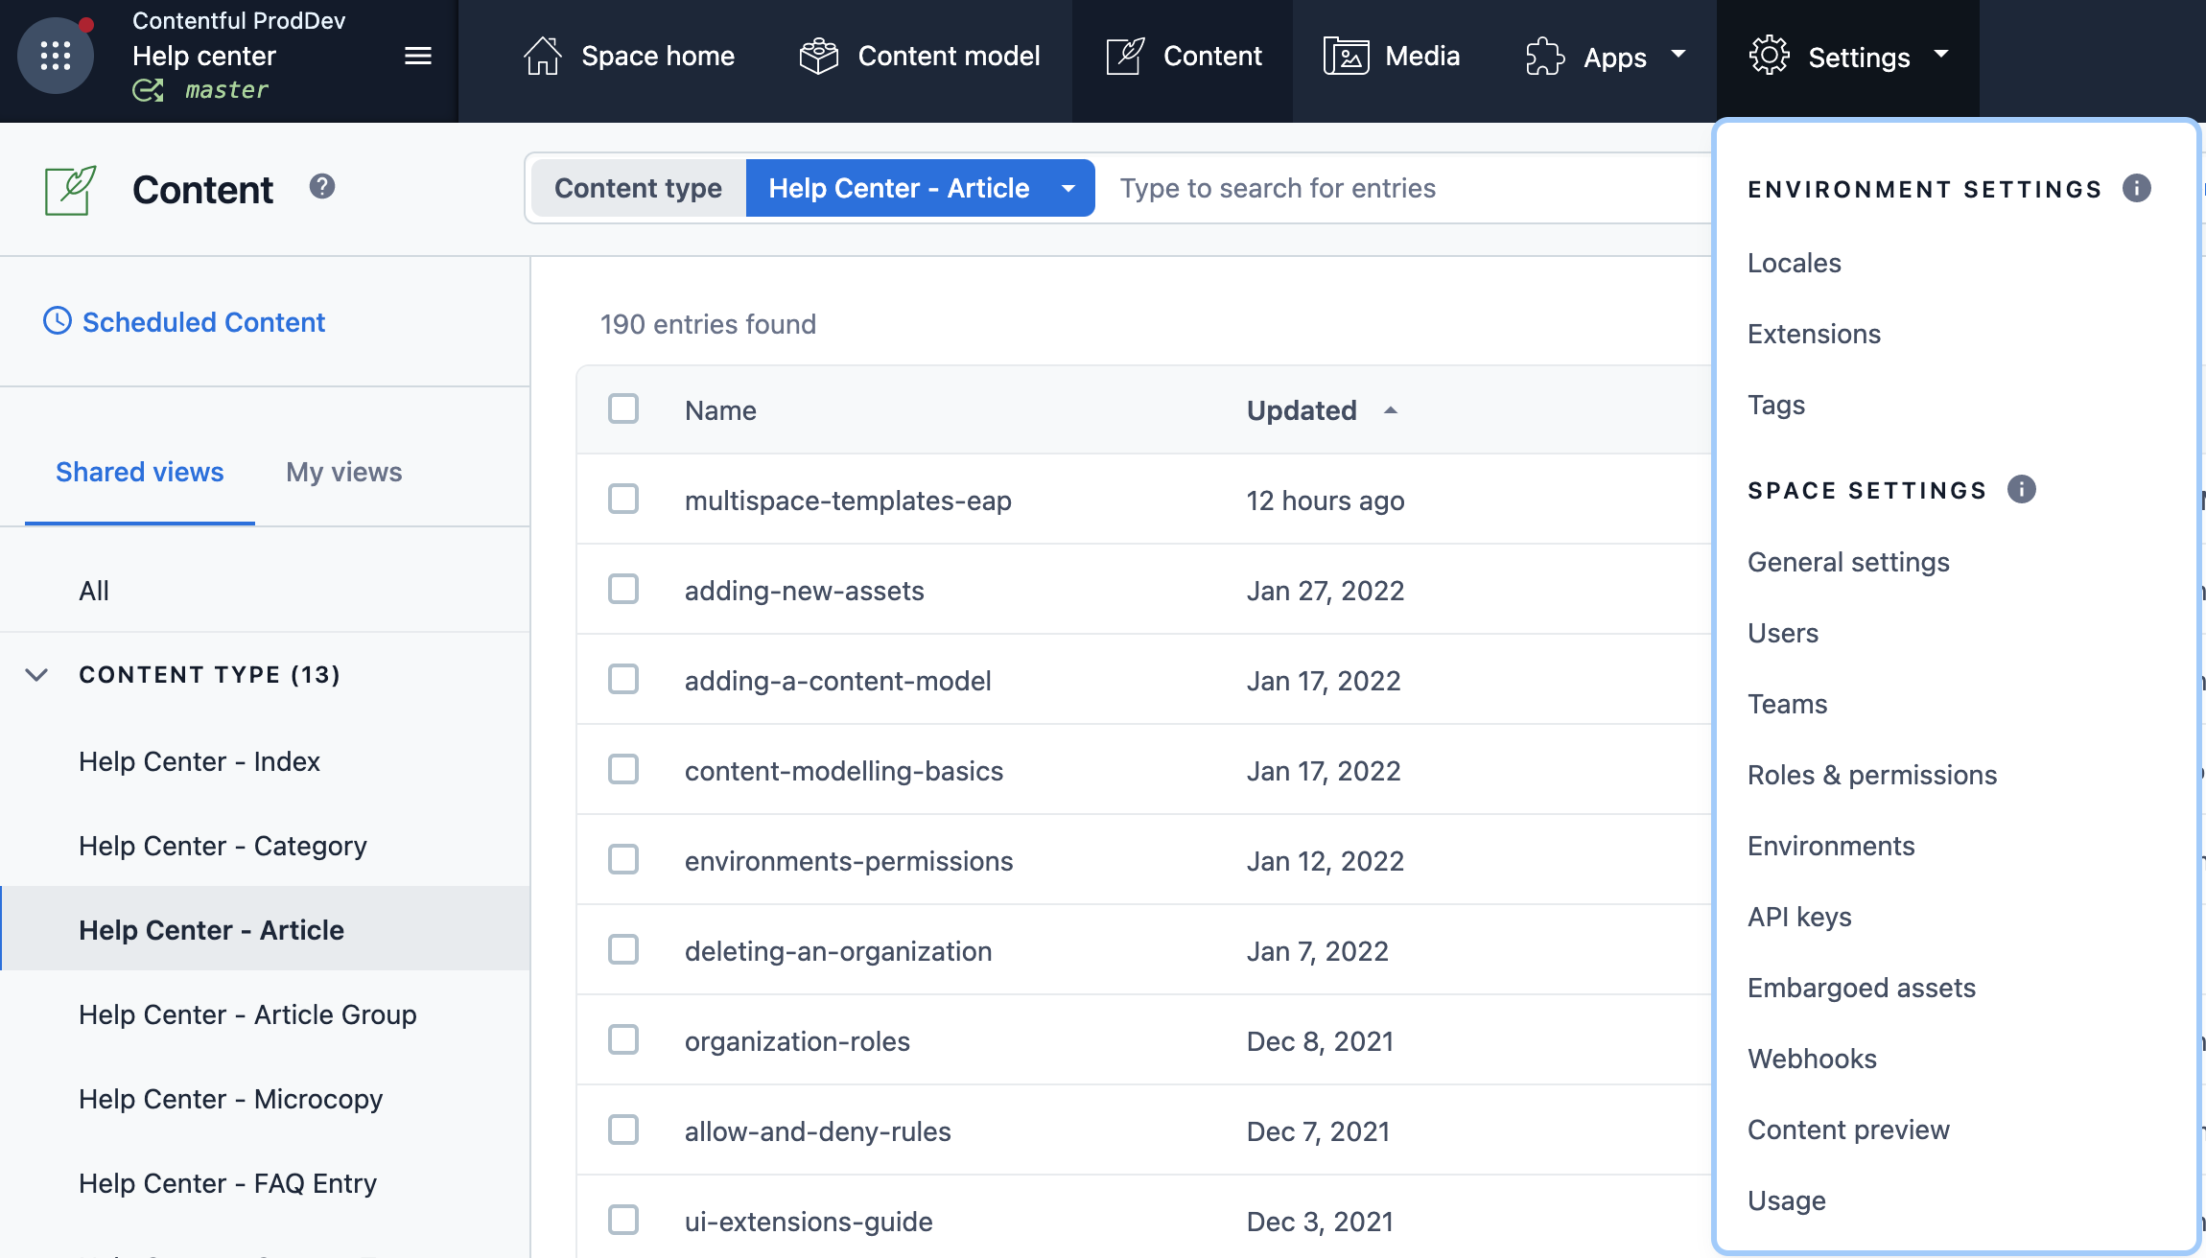This screenshot has width=2206, height=1258.
Task: Click the Scheduled Content clock icon
Action: [58, 321]
